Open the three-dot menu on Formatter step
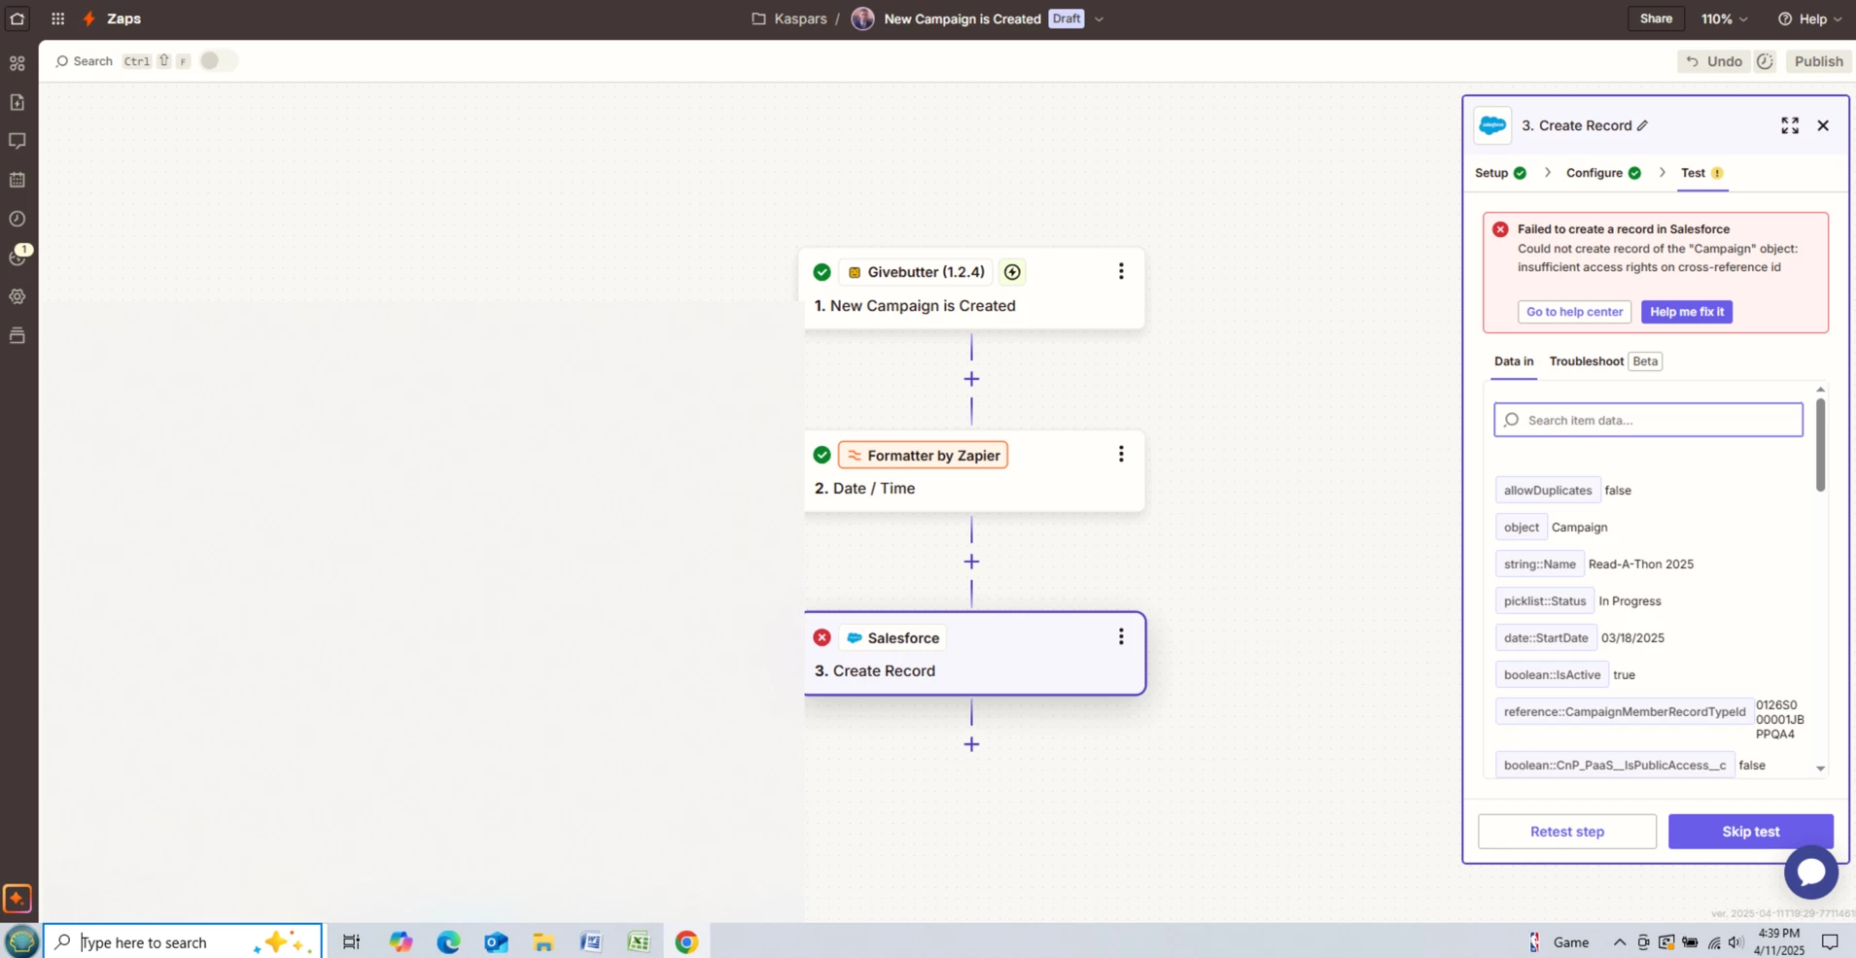1856x958 pixels. [1121, 454]
